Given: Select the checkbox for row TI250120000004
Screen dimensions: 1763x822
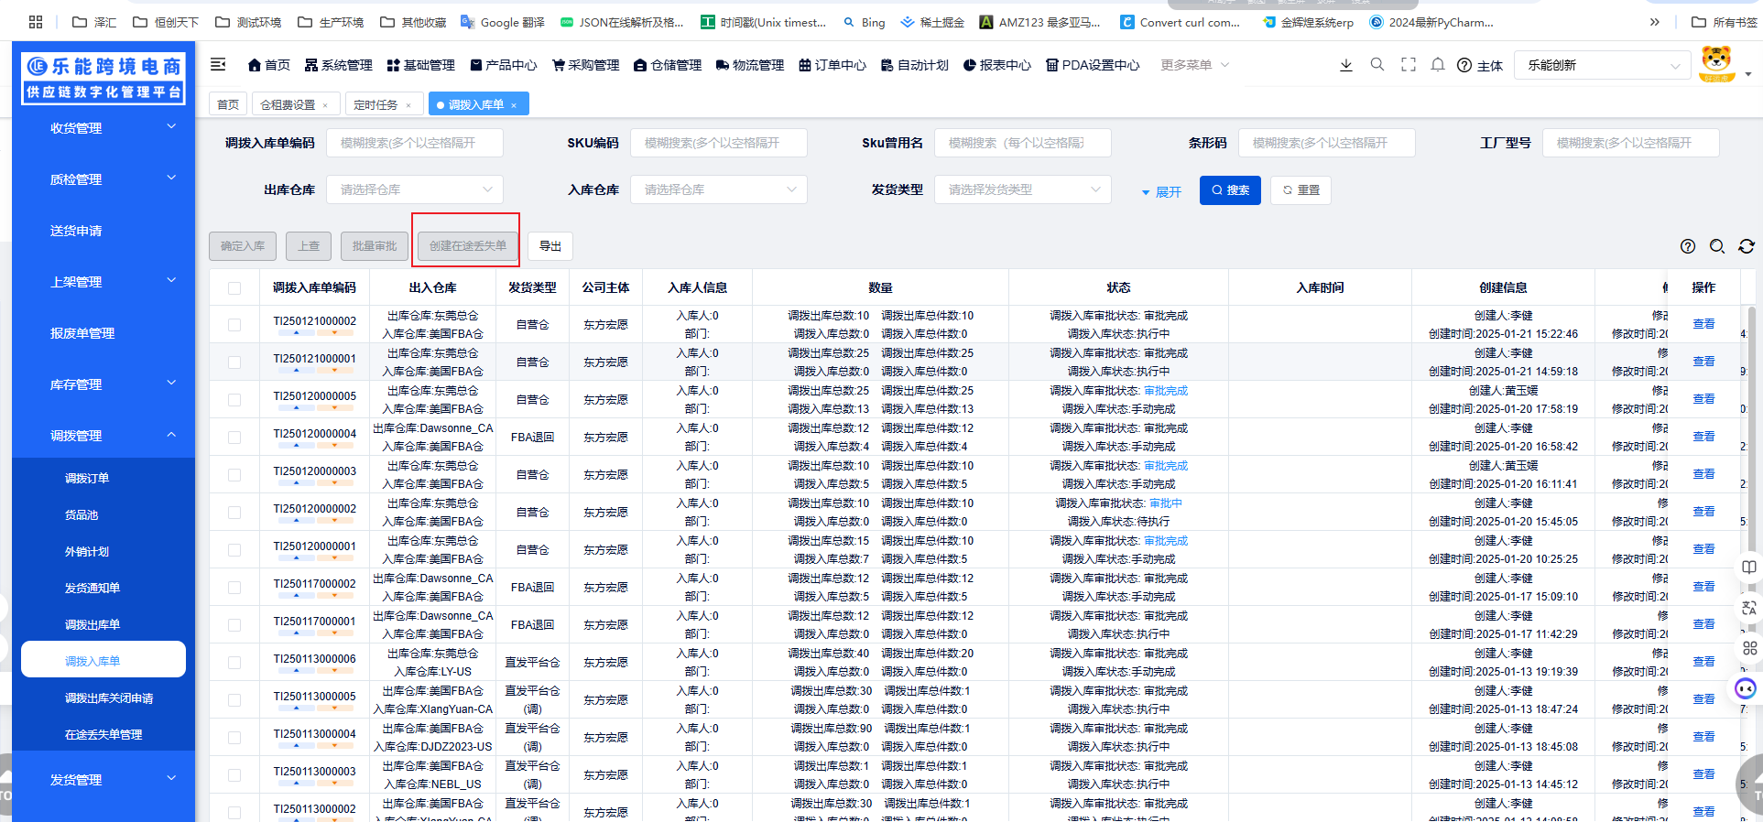Looking at the screenshot, I should 234,438.
